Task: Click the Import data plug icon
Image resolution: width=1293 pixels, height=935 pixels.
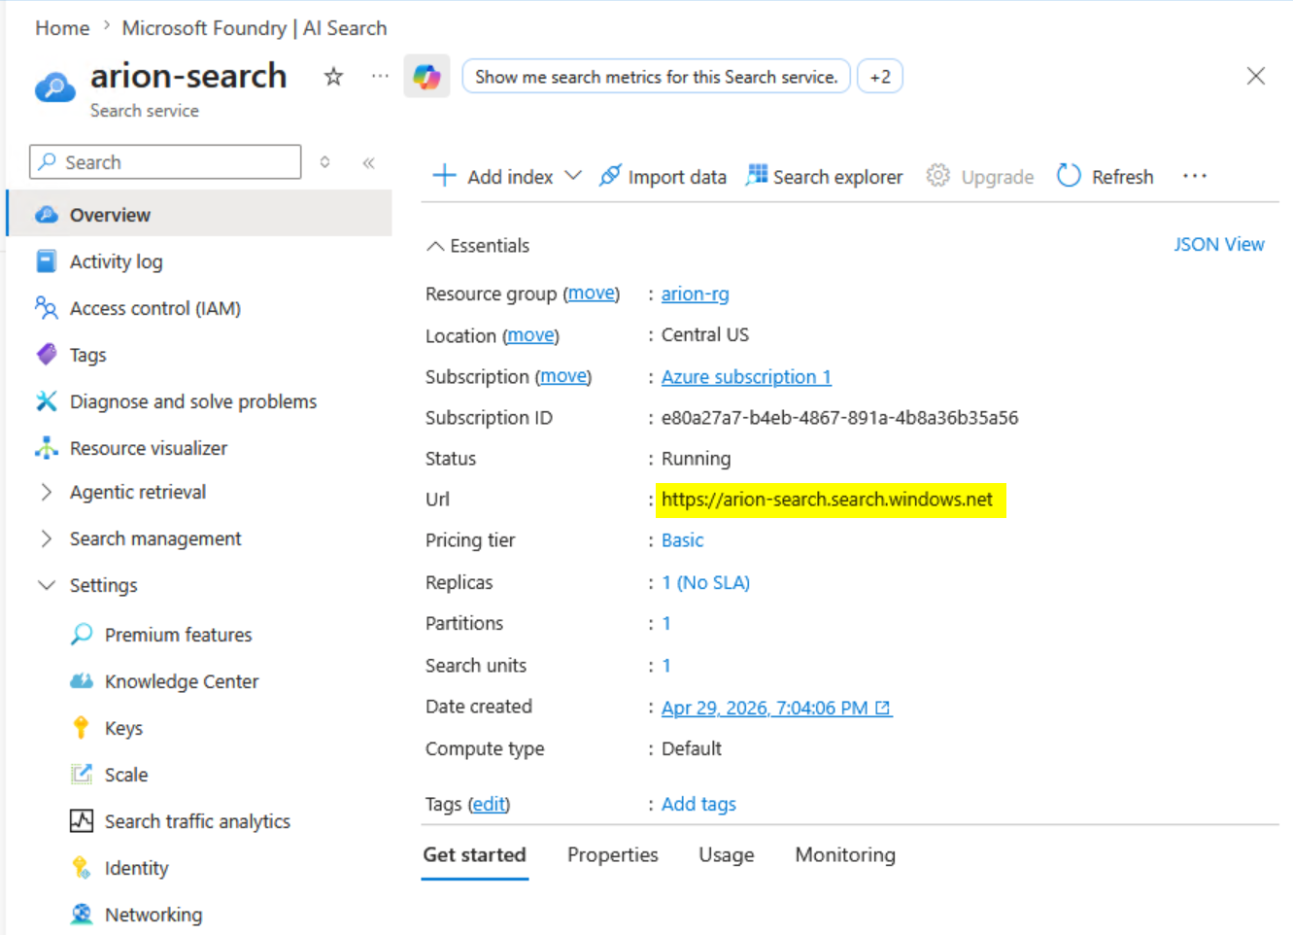Action: [x=610, y=176]
